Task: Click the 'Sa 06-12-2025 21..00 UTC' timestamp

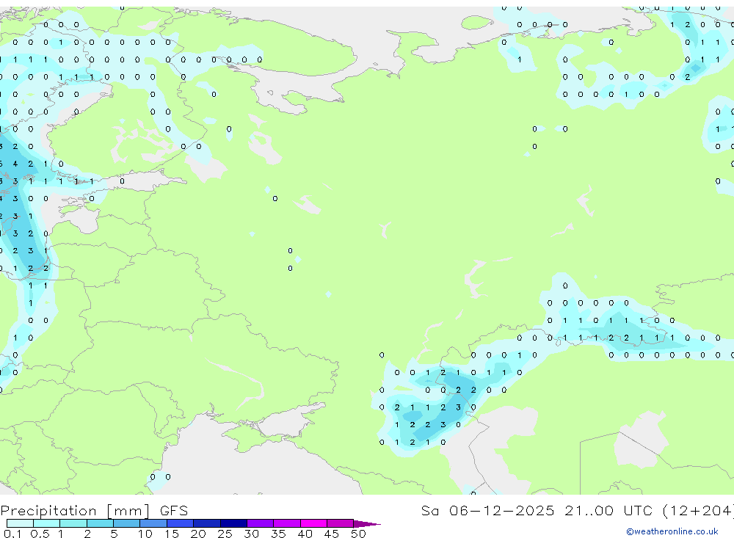Action: (537, 511)
